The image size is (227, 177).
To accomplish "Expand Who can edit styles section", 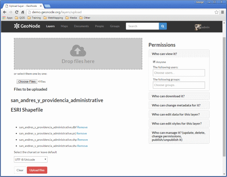I will [x=179, y=123].
